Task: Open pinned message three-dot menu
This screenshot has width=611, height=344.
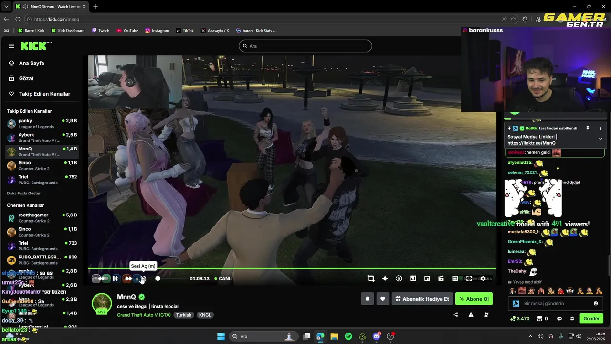Action: click(x=600, y=129)
